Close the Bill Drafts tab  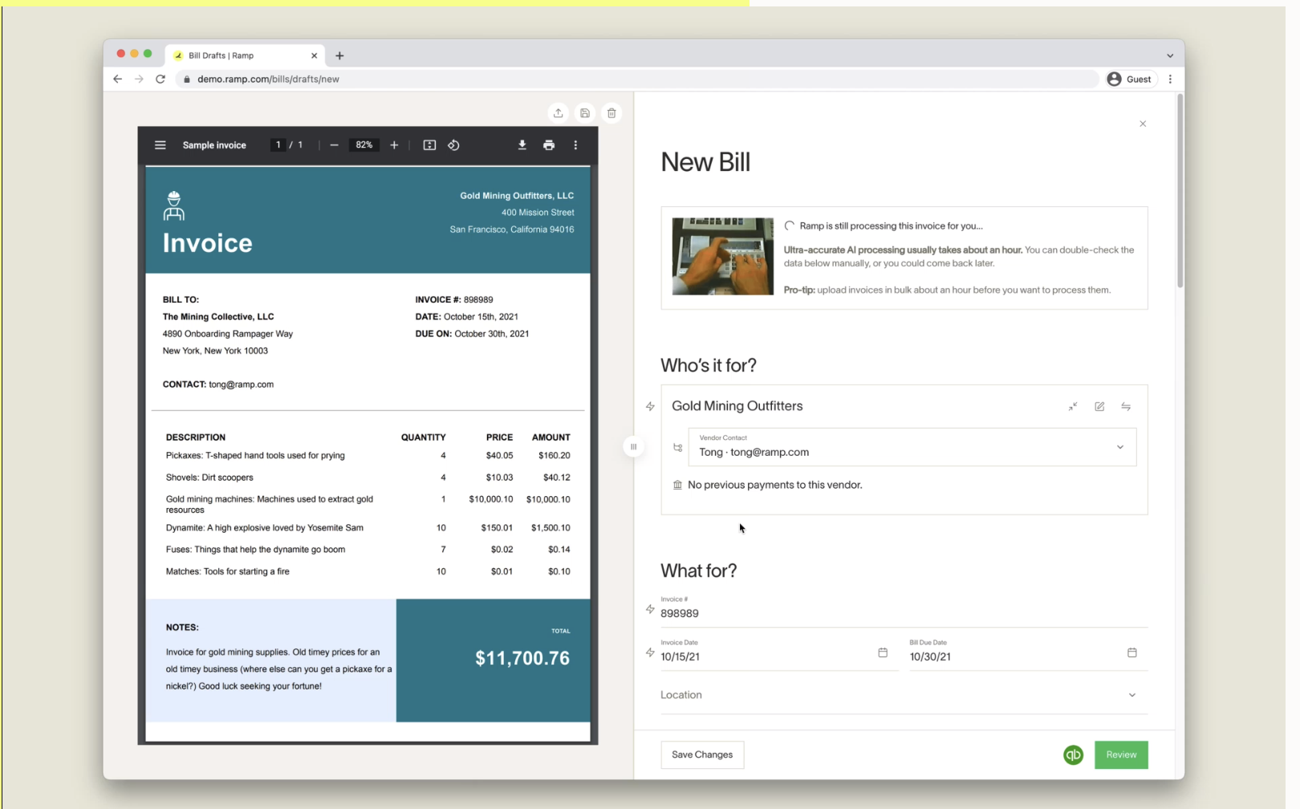tap(314, 55)
